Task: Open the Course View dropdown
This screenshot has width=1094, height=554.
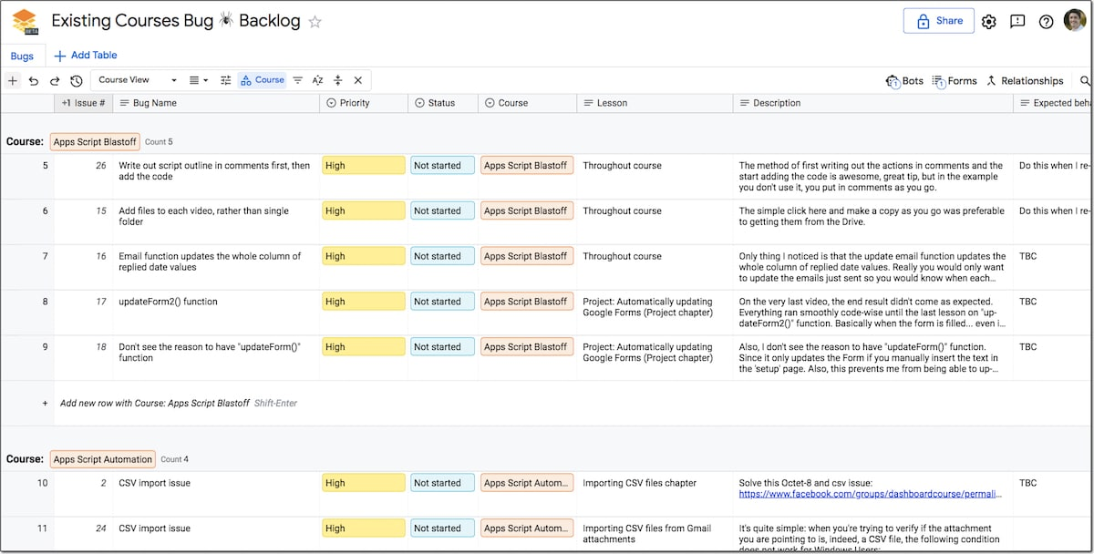Action: click(x=137, y=80)
